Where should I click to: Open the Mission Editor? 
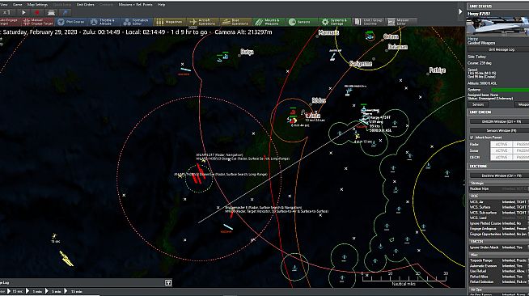(401, 22)
